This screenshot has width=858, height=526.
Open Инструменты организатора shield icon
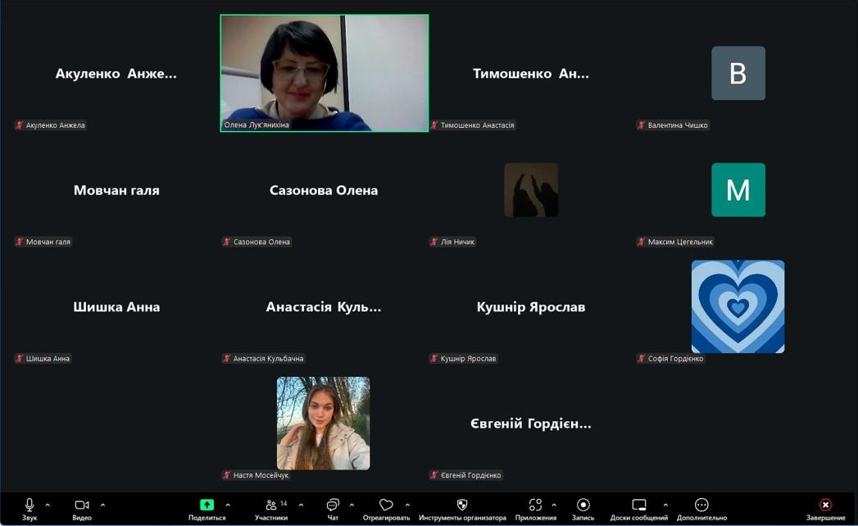(462, 505)
